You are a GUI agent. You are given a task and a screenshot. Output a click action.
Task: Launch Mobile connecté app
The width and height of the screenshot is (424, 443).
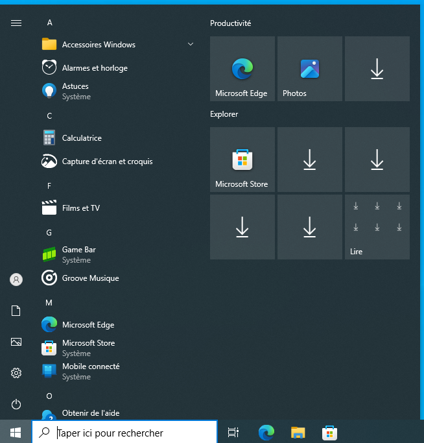118,372
